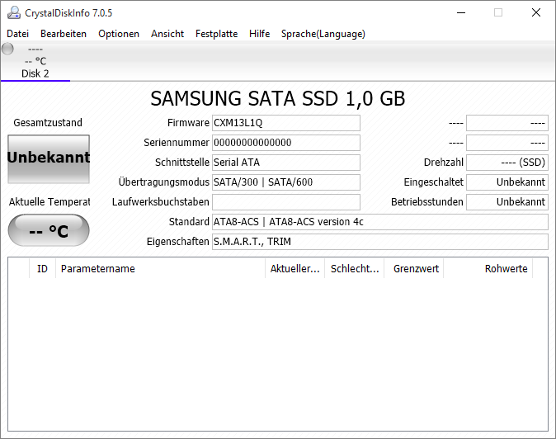This screenshot has height=439, width=556.
Task: Click the empty Laufwerksbuchstaben field
Action: pos(286,202)
